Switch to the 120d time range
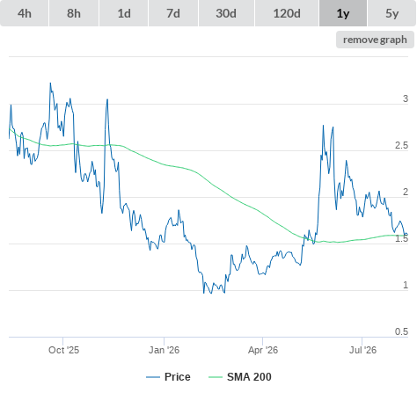 tap(287, 13)
